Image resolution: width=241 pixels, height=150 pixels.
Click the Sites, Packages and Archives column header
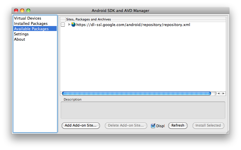coord(89,19)
